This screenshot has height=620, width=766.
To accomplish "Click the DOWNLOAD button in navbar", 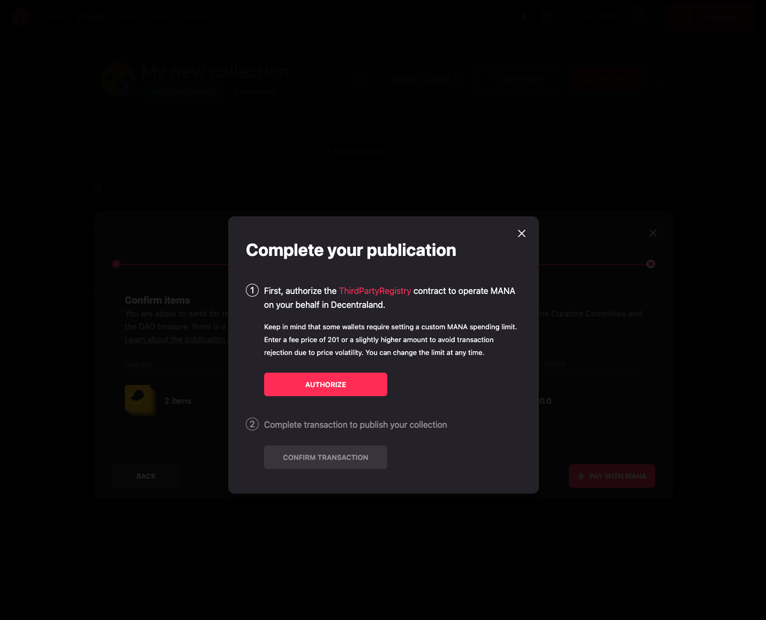I will point(710,17).
